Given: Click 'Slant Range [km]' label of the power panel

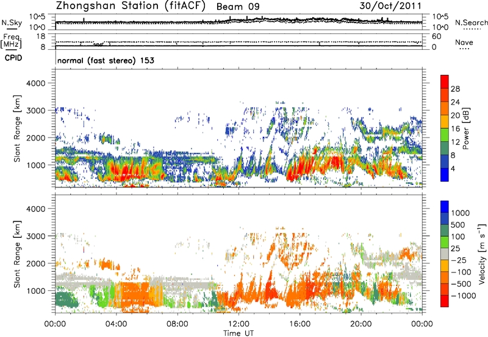Looking at the screenshot, I should [17, 128].
